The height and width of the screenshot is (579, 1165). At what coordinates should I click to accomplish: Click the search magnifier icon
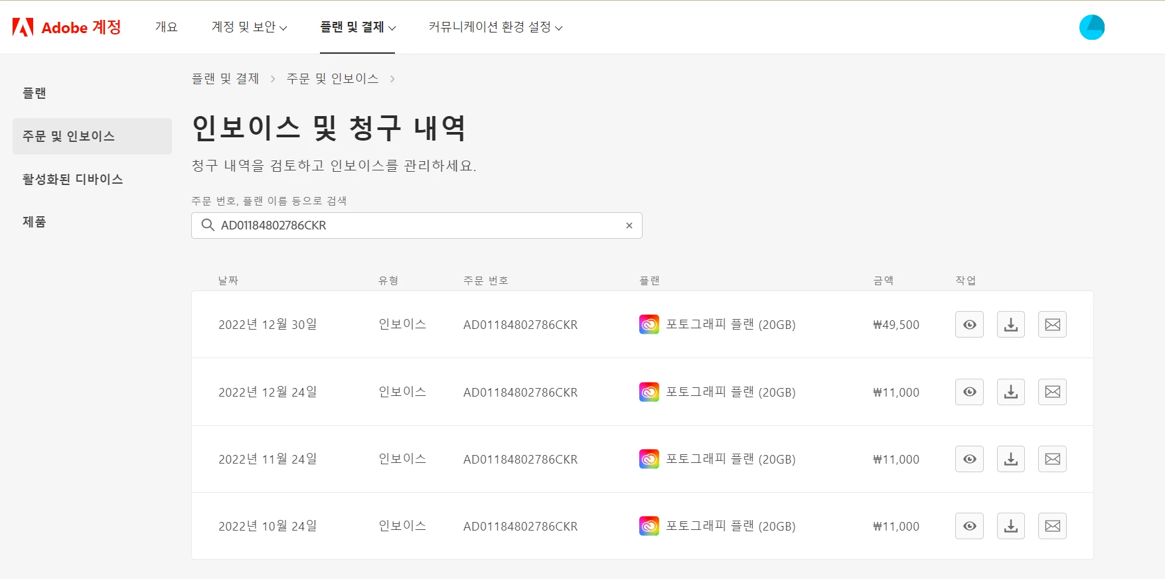pyautogui.click(x=208, y=225)
